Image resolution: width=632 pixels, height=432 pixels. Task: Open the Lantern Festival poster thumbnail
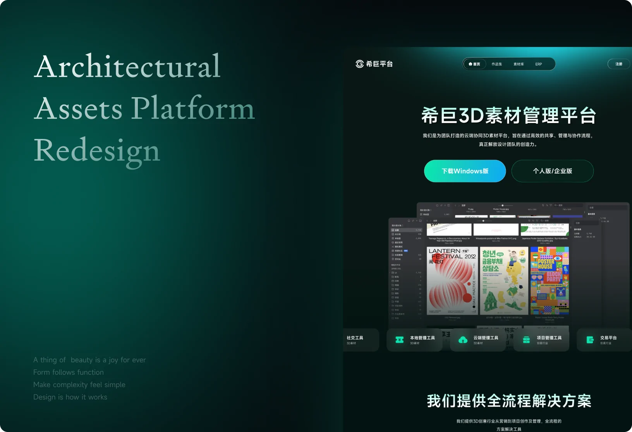click(x=452, y=281)
